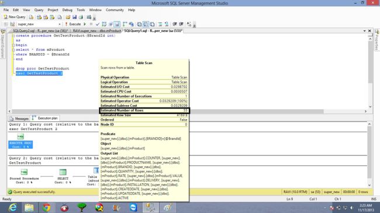Viewport: 380px width, 213px height.
Task: Switch to Results to Grid
Action: click(x=146, y=24)
